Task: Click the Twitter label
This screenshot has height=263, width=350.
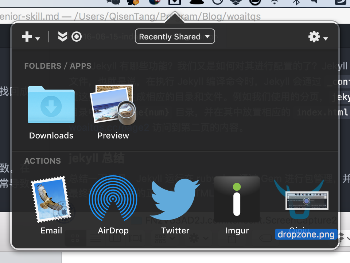Action: click(x=175, y=230)
